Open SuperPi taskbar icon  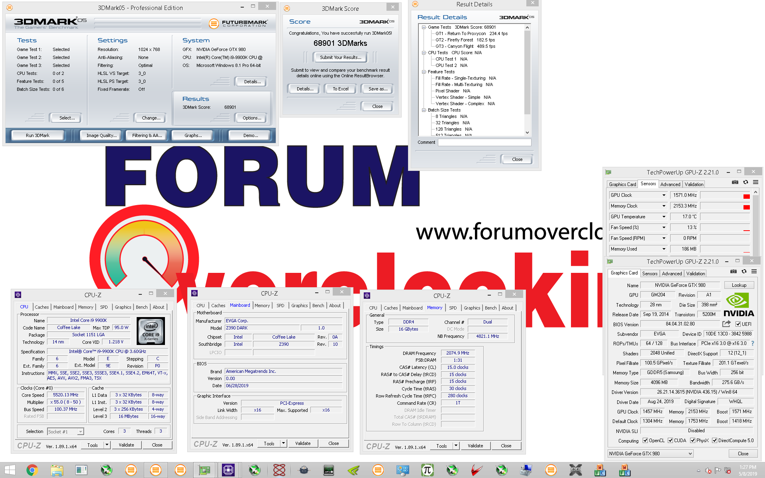(428, 470)
